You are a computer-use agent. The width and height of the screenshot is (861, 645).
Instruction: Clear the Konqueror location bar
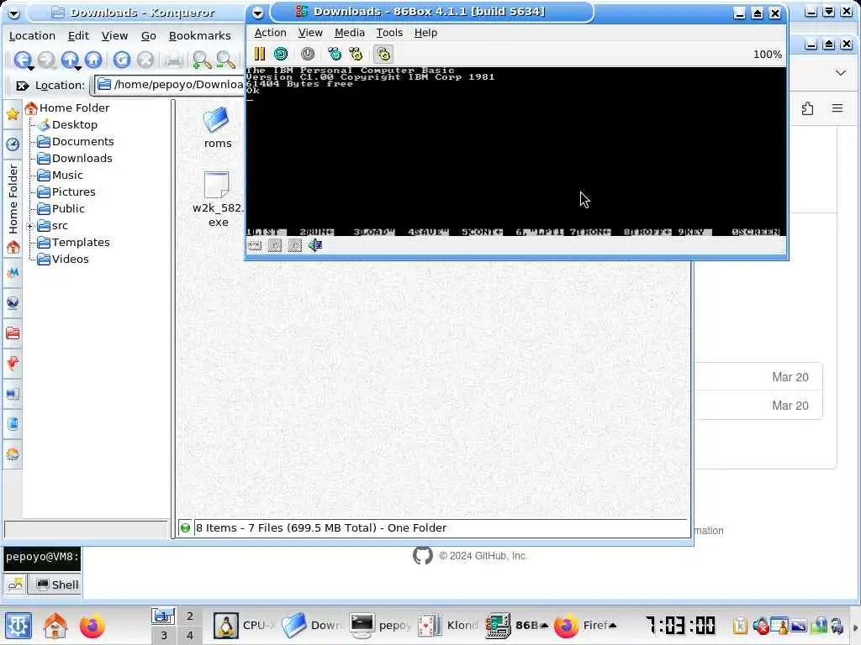[x=22, y=86]
